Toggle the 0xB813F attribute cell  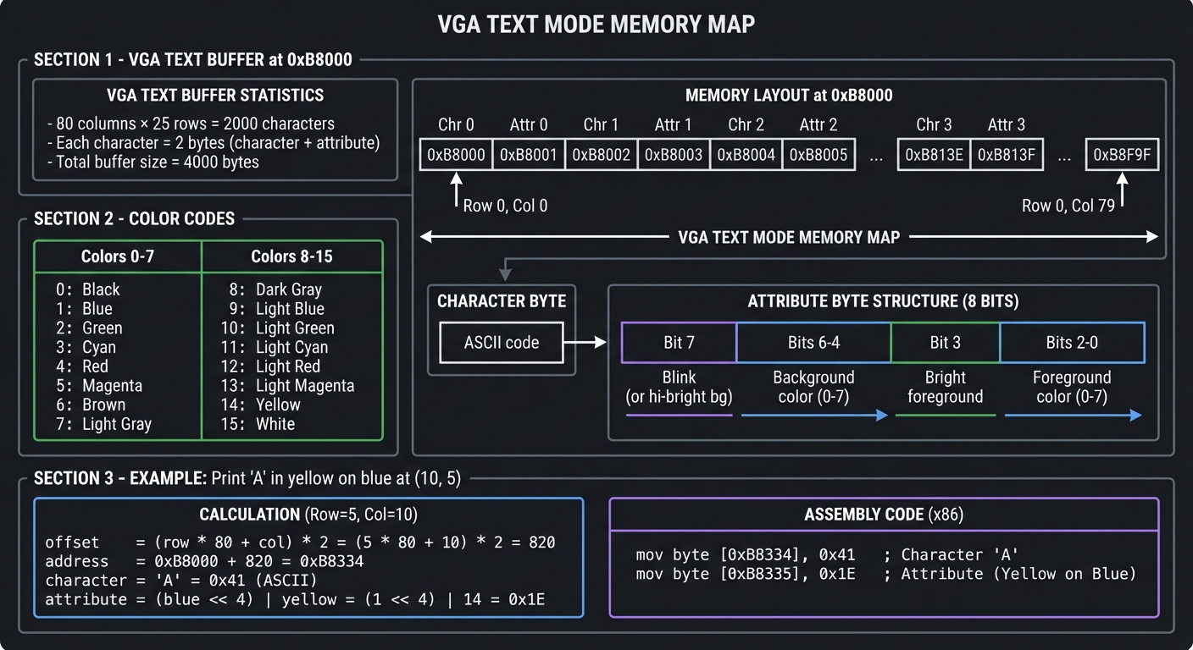tap(1007, 154)
